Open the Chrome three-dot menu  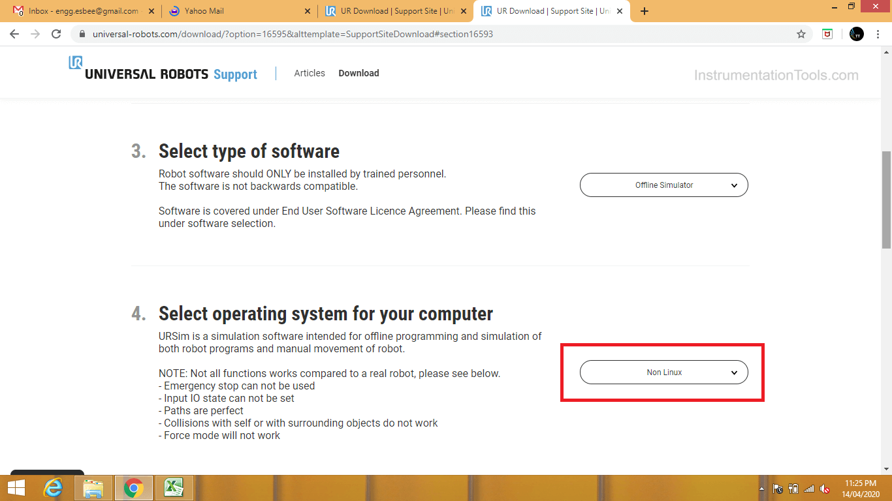click(878, 34)
